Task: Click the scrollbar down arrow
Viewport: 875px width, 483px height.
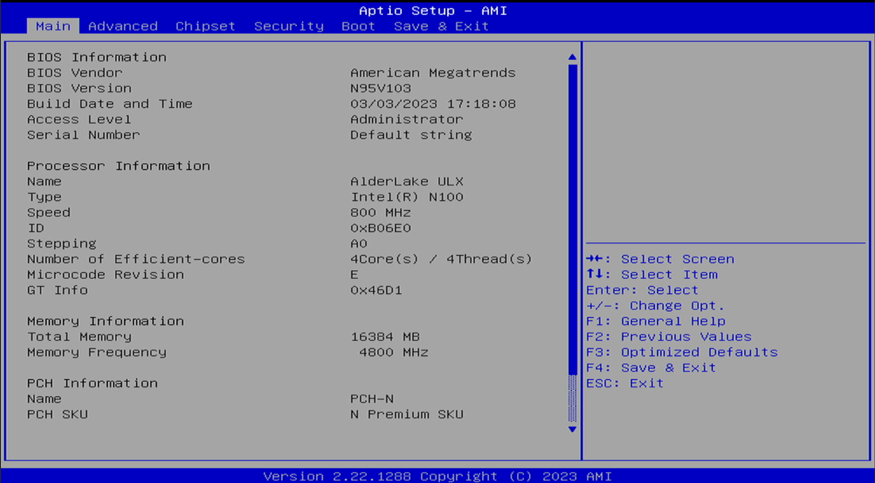Action: pos(572,429)
